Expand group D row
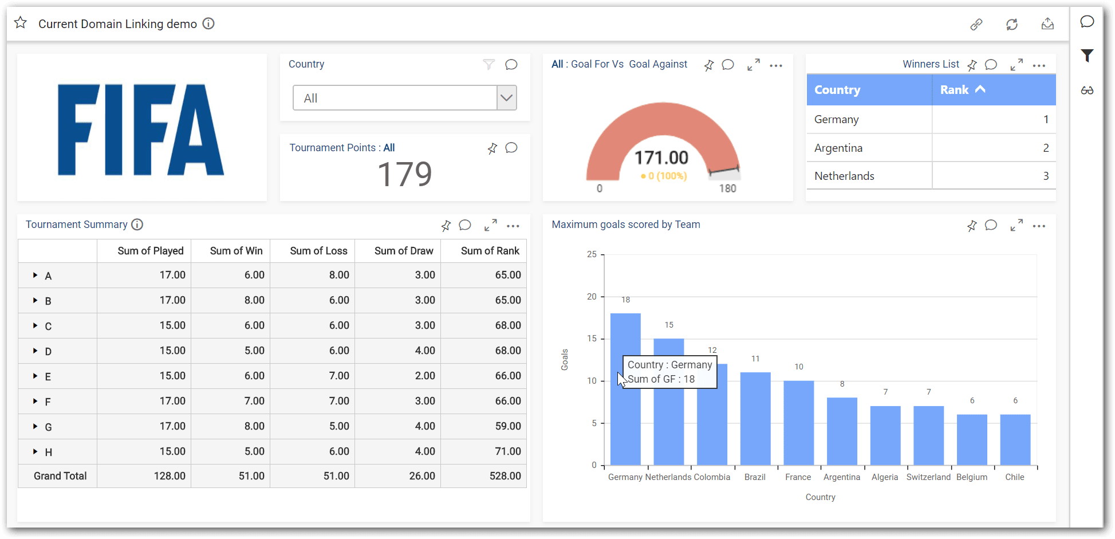 point(35,351)
